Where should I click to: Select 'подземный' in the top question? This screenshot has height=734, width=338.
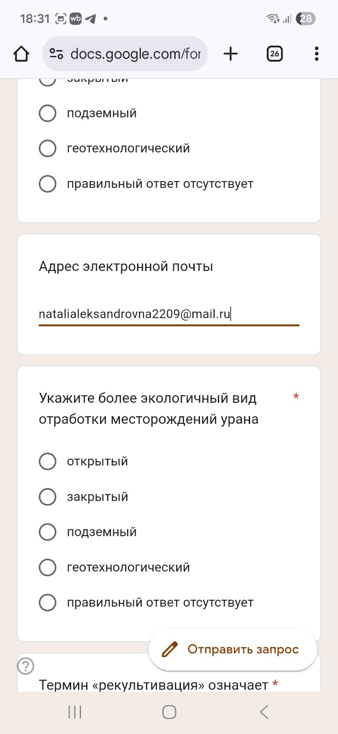coord(47,113)
